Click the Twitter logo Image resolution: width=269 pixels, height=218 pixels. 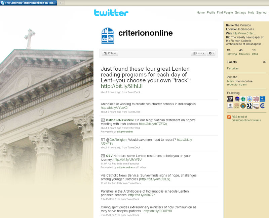(x=111, y=13)
